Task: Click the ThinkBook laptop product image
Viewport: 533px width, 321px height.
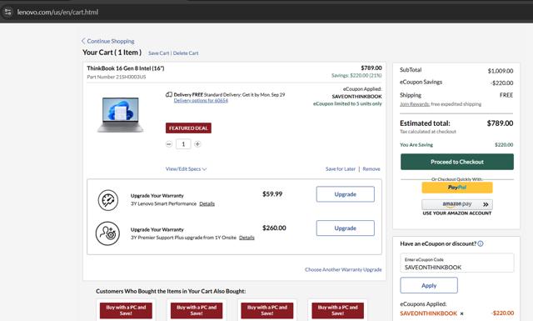Action: 120,115
